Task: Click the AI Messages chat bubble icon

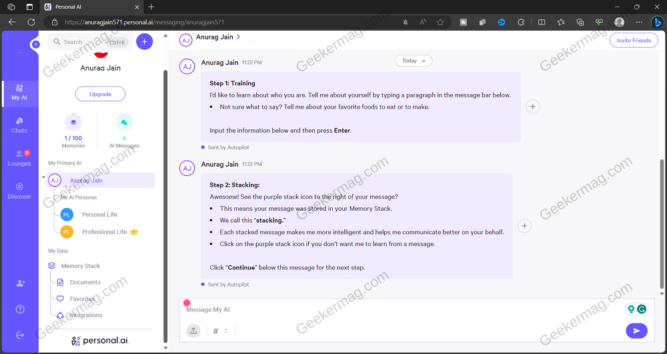Action: pos(124,123)
